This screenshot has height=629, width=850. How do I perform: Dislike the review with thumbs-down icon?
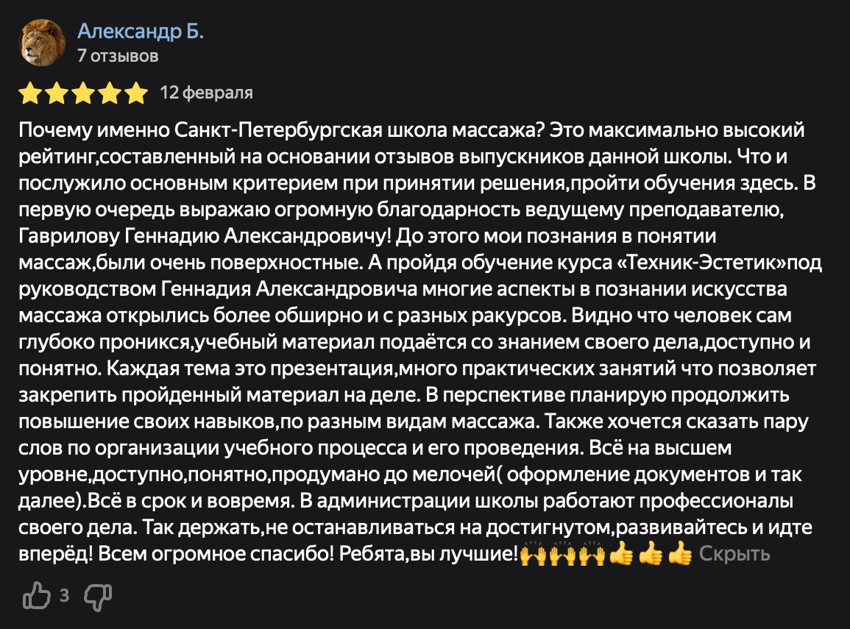98,597
